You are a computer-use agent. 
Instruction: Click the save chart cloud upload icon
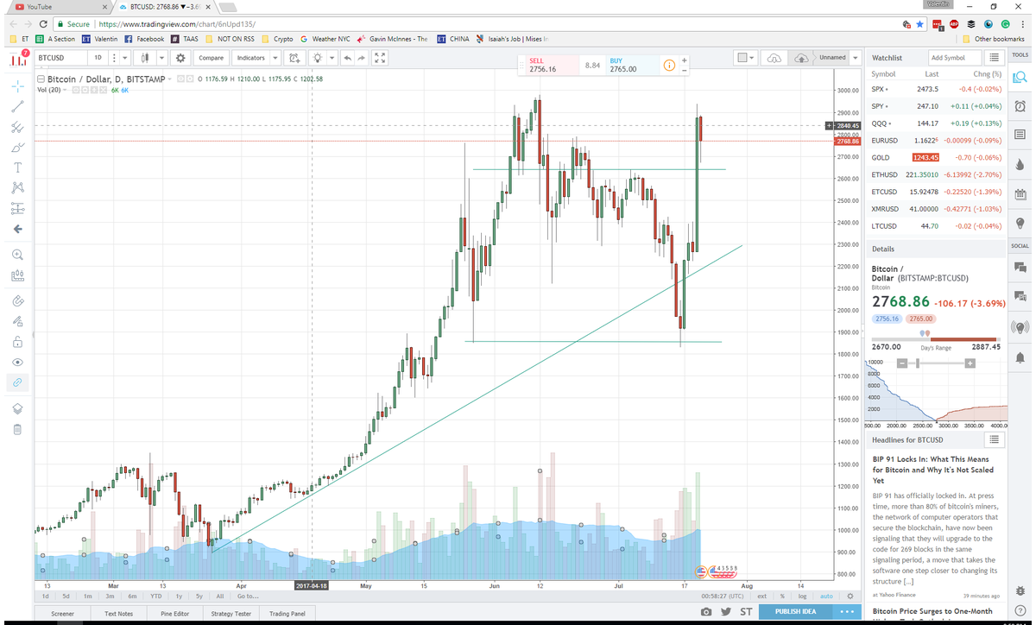[x=802, y=58]
